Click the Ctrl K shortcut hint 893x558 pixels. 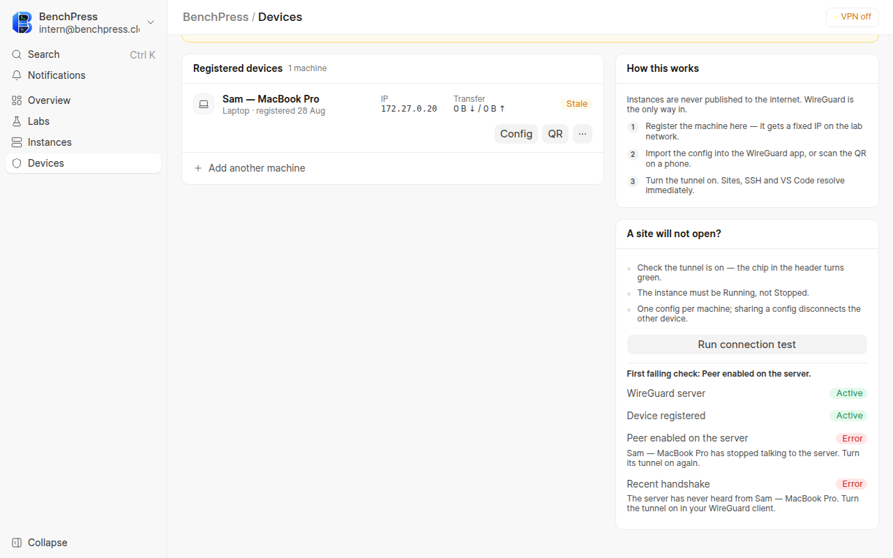142,54
